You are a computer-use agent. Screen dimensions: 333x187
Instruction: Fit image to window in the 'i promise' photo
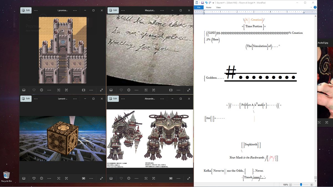click(x=84, y=90)
